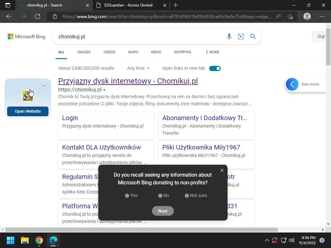Close the E2Guardian - Access Denied tab
This screenshot has width=331, height=248.
tap(165, 5)
